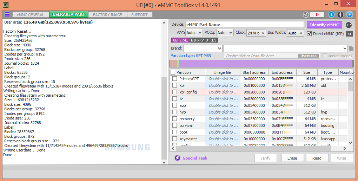
Task: Click the purple userdata segment in partition map
Action: click(x=265, y=64)
